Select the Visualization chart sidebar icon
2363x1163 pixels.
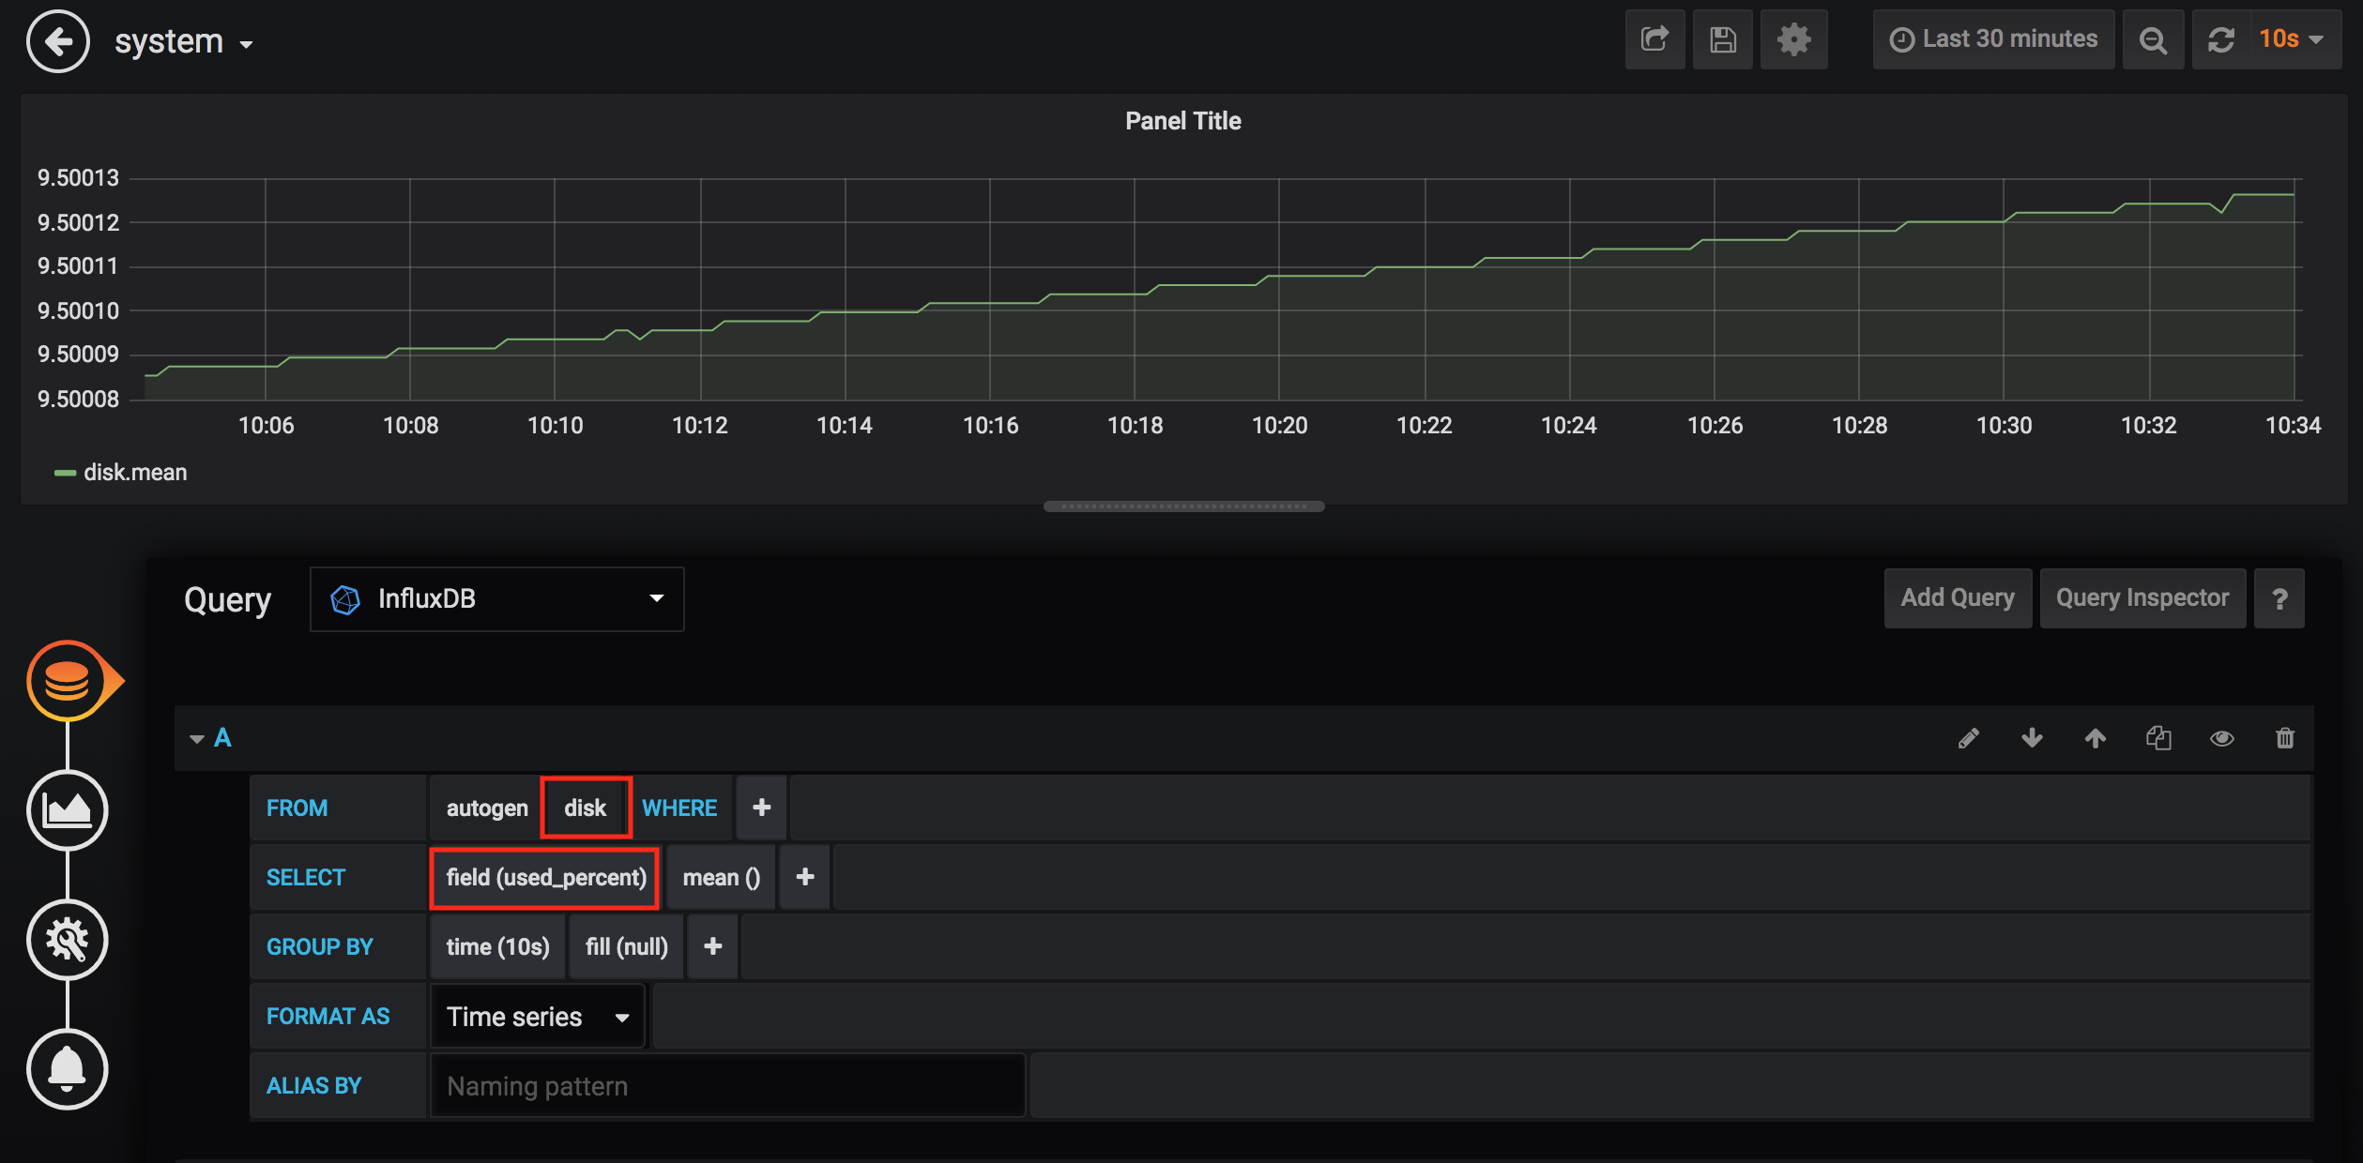(68, 810)
